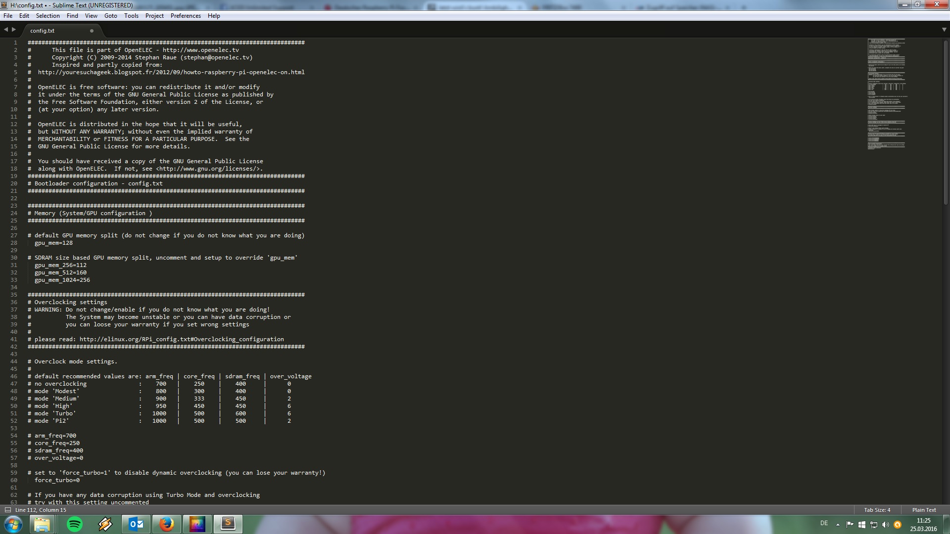Place cursor on the gpu_mem_256=112 line

pyautogui.click(x=60, y=265)
